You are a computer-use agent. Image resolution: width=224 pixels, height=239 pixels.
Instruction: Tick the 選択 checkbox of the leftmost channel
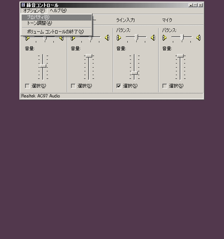27,86
